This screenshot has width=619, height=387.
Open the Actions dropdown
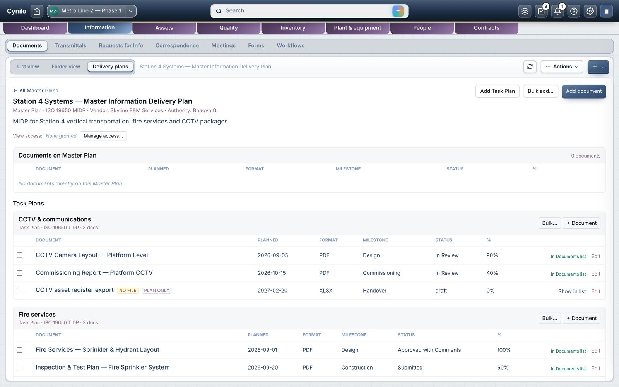click(x=562, y=67)
